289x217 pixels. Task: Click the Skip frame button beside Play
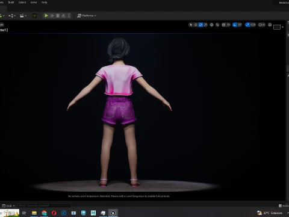[52, 16]
